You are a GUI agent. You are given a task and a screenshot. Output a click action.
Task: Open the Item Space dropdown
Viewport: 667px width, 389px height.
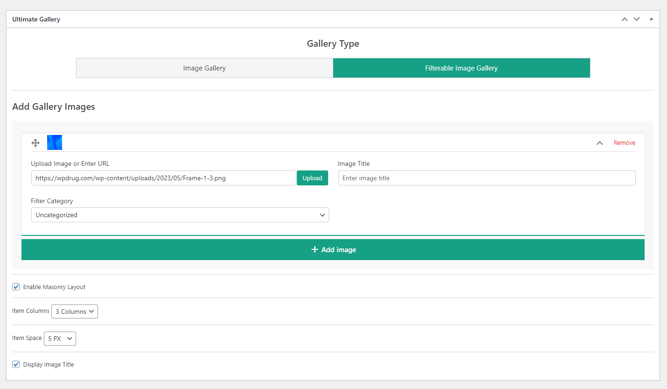pyautogui.click(x=60, y=339)
